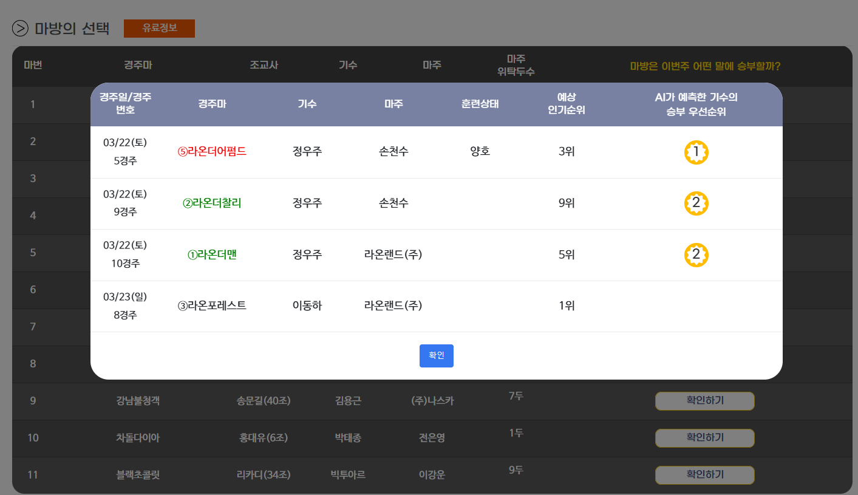Select the horse name ①라온더맨
Image resolution: width=858 pixels, height=495 pixels.
tap(212, 255)
